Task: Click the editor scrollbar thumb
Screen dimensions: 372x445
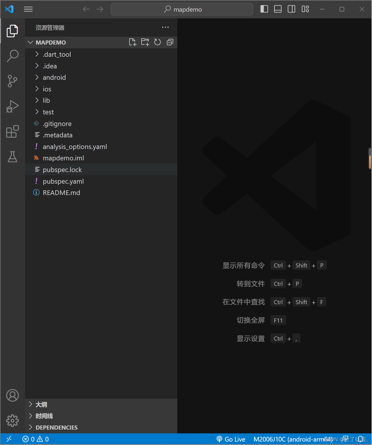Action: point(370,158)
